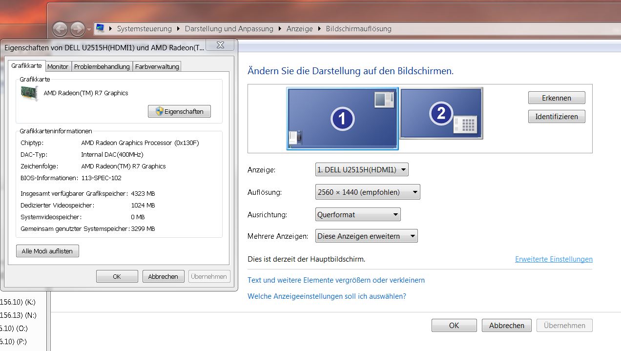621x351 pixels.
Task: Switch to the Problembehandlung tab
Action: 102,66
